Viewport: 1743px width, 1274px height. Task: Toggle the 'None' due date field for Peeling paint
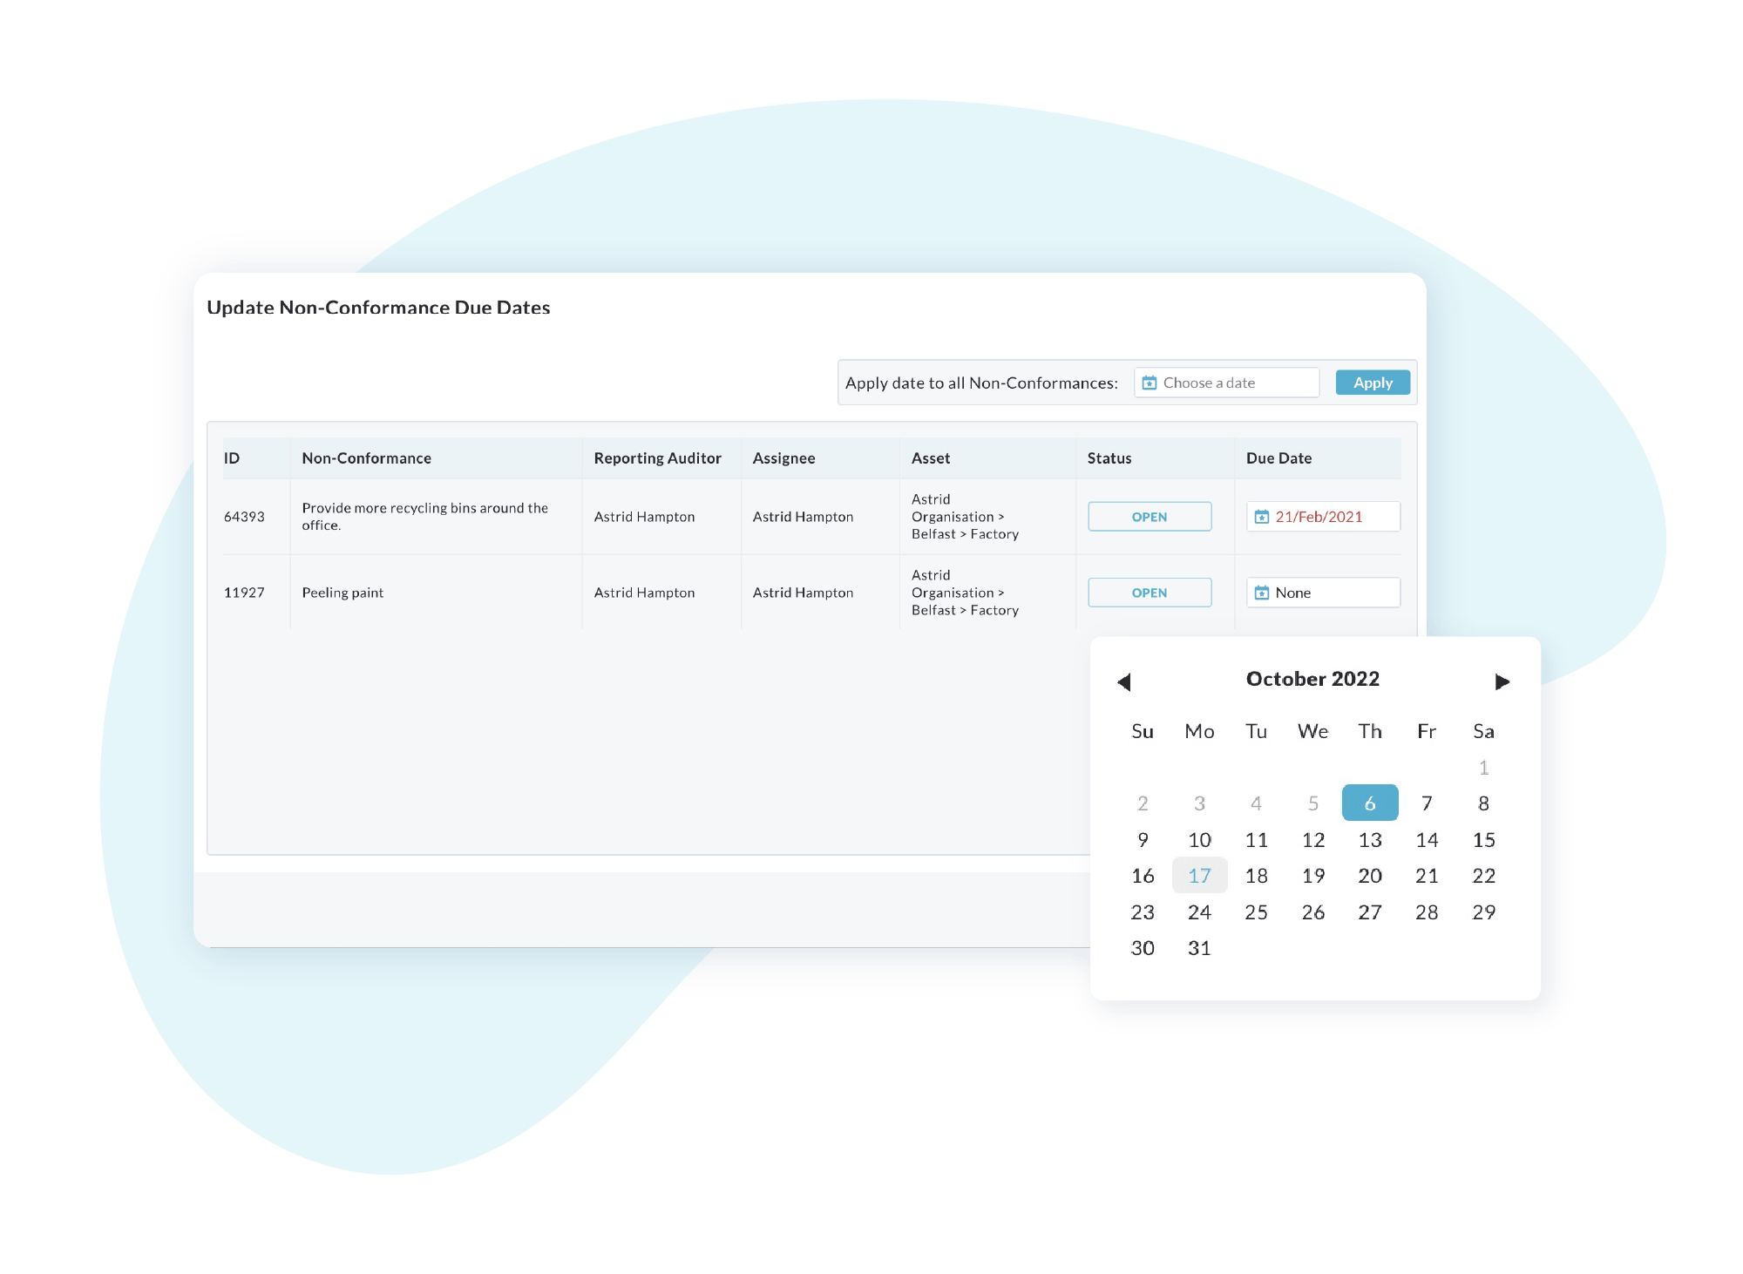pos(1324,591)
